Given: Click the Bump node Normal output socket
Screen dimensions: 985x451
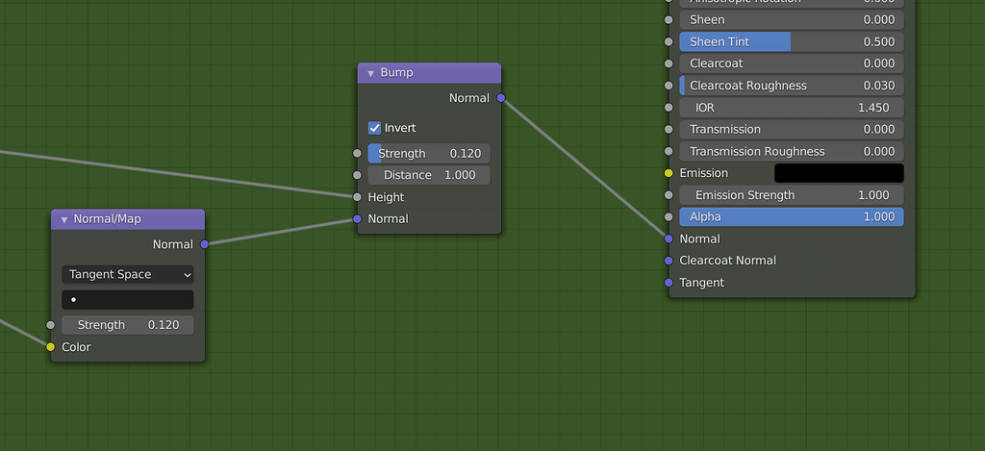Looking at the screenshot, I should tap(500, 98).
